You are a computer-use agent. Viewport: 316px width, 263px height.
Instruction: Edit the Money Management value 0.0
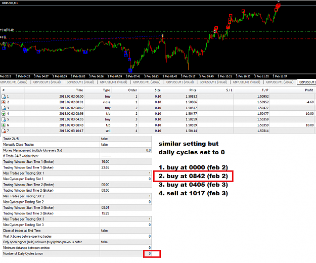click(125, 150)
